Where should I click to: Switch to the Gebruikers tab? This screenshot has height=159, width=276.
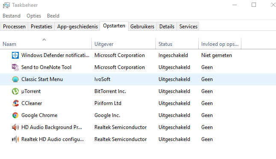142,27
